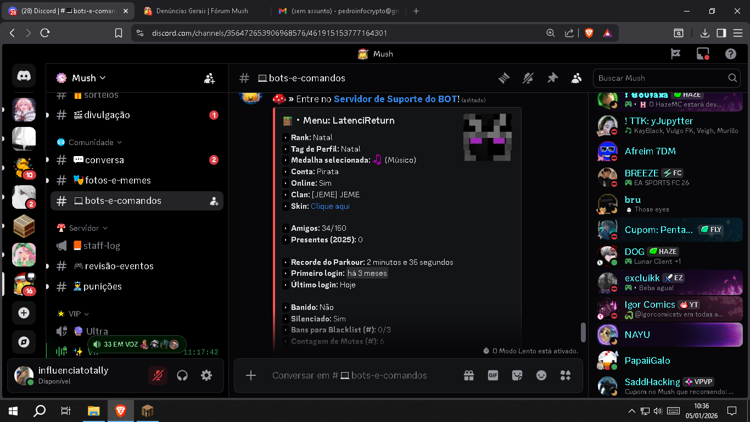
Task: Open the revisão-eventos channel
Action: tap(137, 266)
